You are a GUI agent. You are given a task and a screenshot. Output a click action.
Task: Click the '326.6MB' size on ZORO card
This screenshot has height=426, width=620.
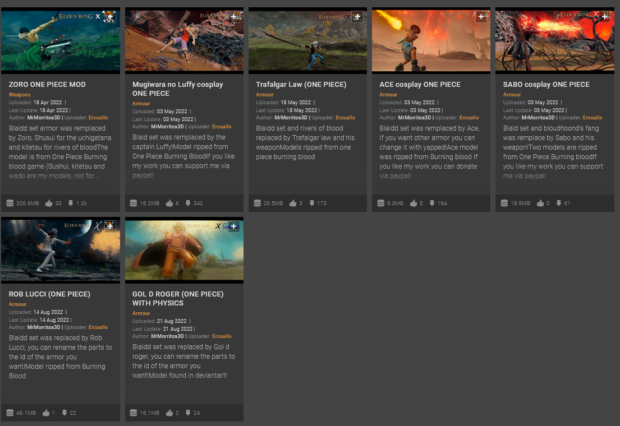27,203
